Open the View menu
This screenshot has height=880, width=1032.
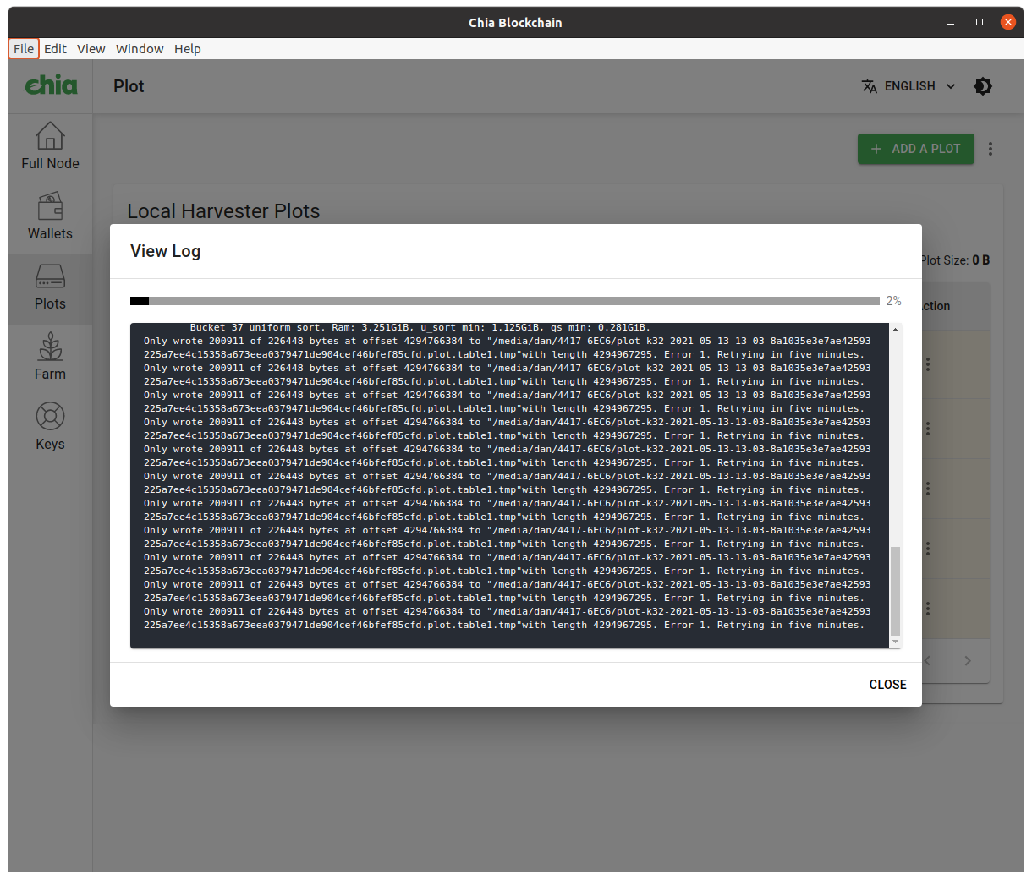point(91,49)
